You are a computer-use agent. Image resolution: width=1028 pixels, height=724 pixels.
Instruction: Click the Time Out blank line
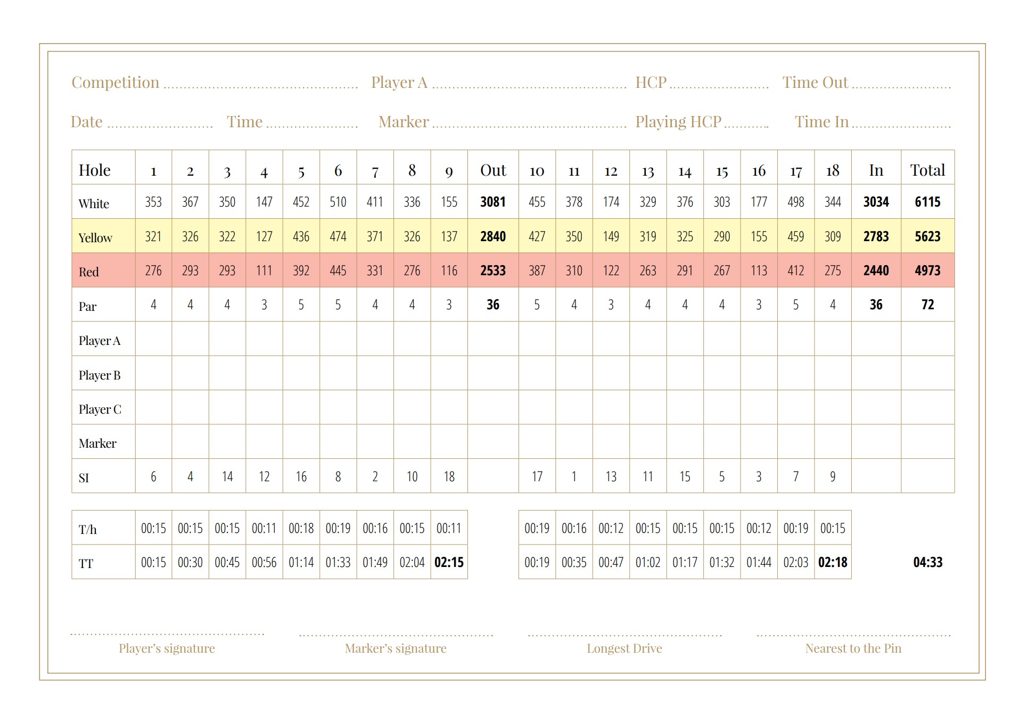(x=901, y=85)
